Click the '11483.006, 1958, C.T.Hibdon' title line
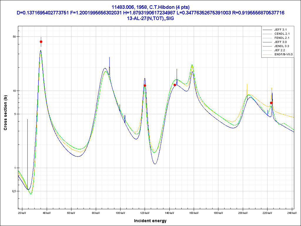Screen dimensions: 301x226 coord(150,7)
